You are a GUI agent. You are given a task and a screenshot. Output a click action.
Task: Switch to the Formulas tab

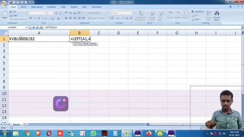pos(51,7)
